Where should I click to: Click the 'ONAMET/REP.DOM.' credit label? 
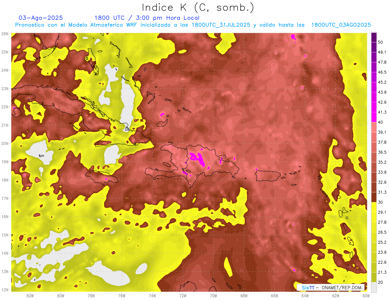point(342,287)
